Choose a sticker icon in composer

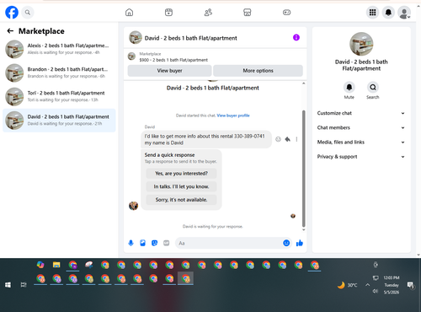pyautogui.click(x=154, y=243)
